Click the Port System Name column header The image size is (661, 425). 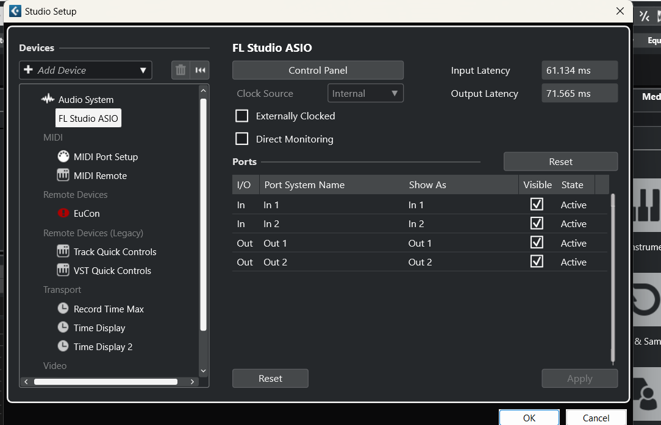pyautogui.click(x=304, y=184)
